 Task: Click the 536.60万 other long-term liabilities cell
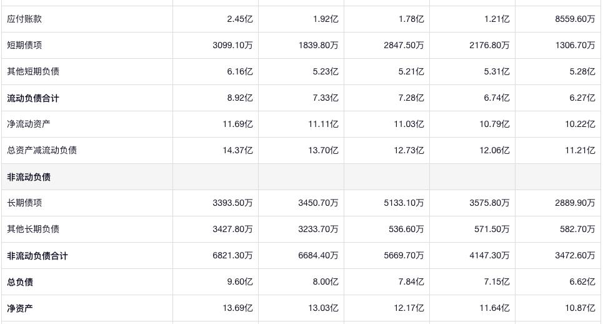coord(406,230)
